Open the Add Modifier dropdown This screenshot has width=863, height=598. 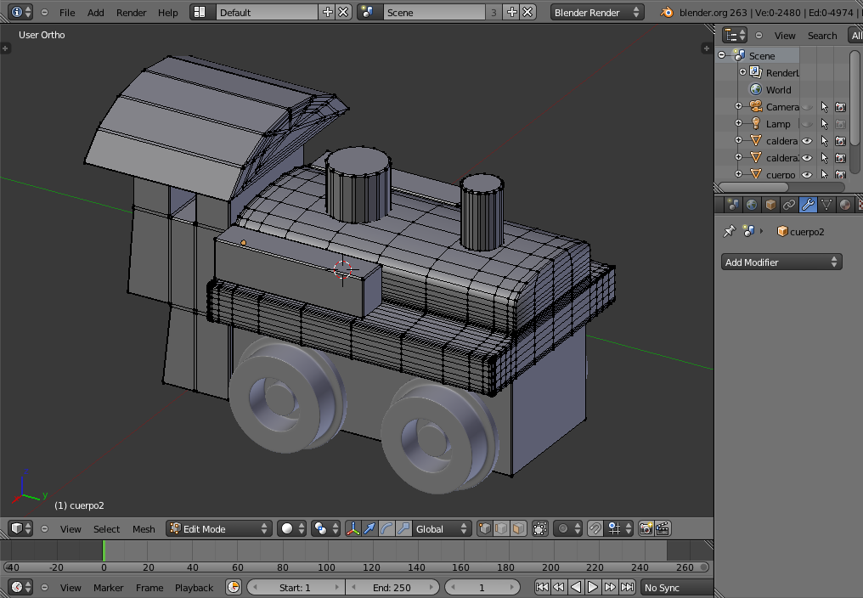click(x=781, y=262)
